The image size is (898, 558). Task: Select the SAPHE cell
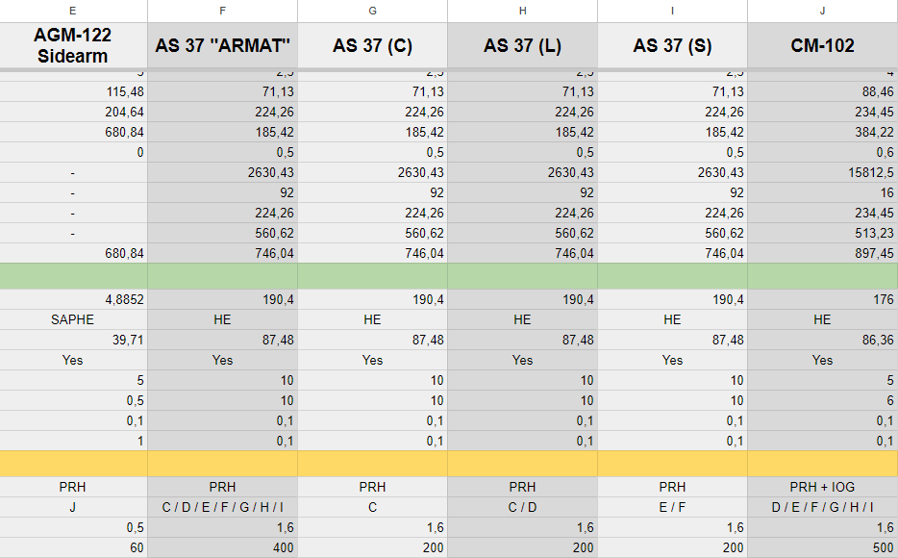click(x=73, y=319)
